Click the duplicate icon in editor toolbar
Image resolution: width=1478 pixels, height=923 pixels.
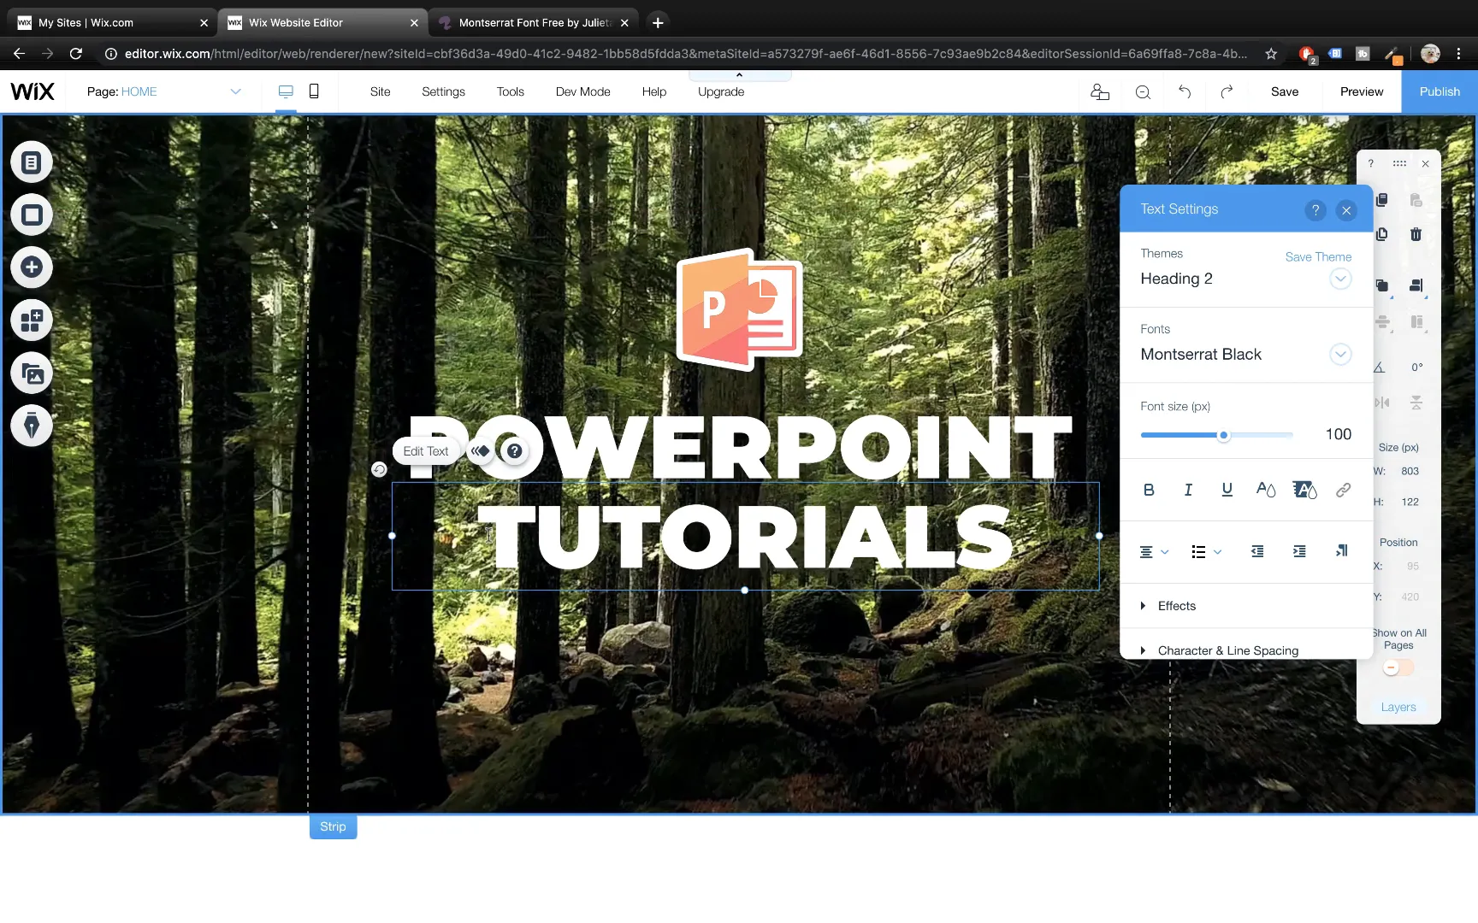click(x=1382, y=234)
